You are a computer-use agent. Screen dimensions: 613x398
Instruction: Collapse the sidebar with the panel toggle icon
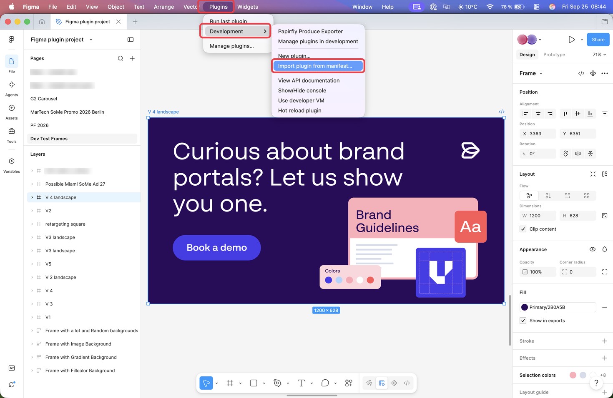pos(131,40)
